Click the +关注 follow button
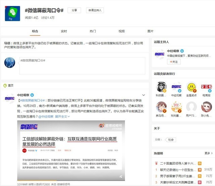215x186 pixels. 174,62
